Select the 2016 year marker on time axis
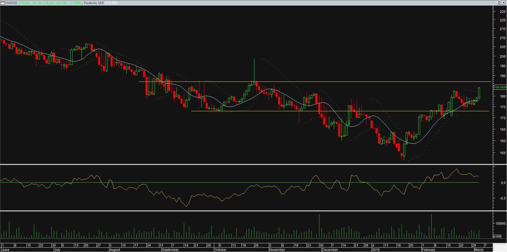This screenshot has width=507, height=252. (375, 250)
